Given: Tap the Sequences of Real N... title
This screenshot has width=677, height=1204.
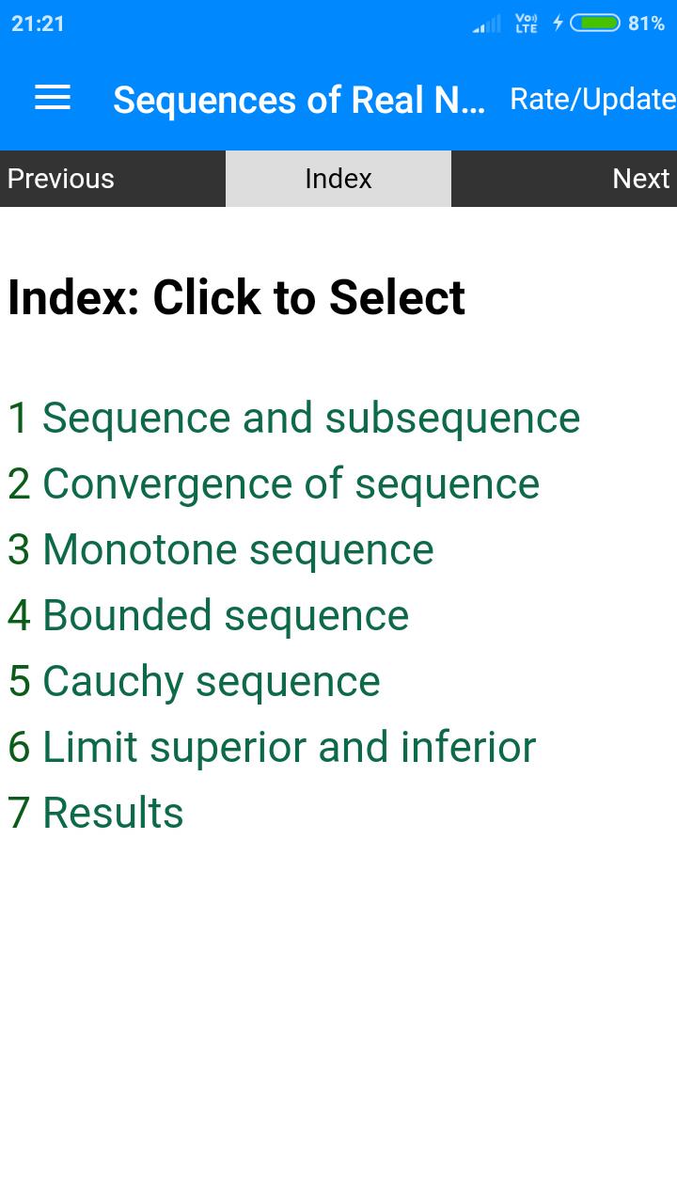Looking at the screenshot, I should pos(299,100).
